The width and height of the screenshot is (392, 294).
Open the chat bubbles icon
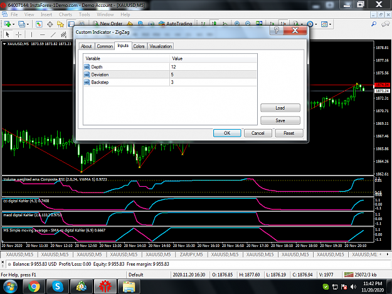tap(385, 24)
